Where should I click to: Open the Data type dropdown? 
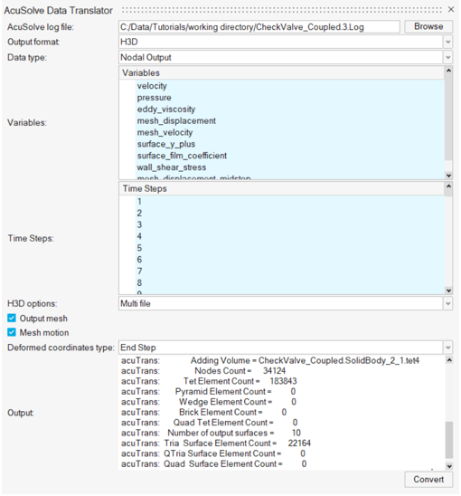[447, 57]
